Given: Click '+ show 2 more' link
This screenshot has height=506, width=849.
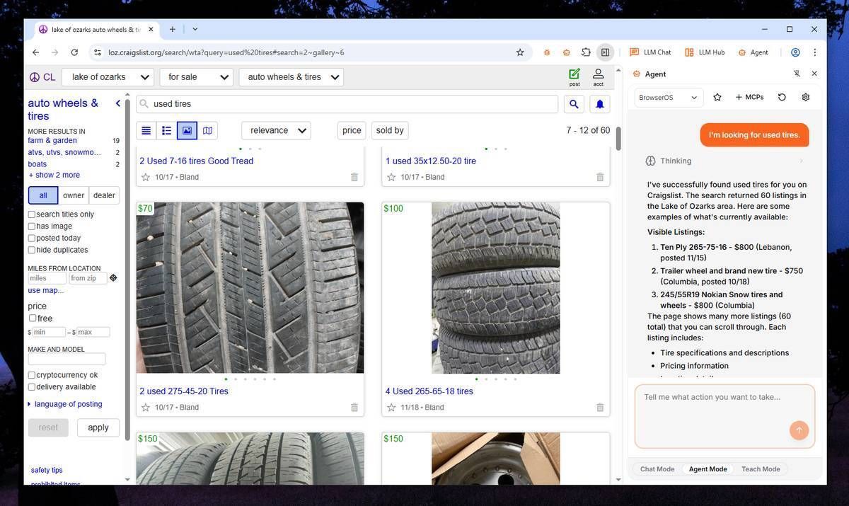Looking at the screenshot, I should click(54, 175).
